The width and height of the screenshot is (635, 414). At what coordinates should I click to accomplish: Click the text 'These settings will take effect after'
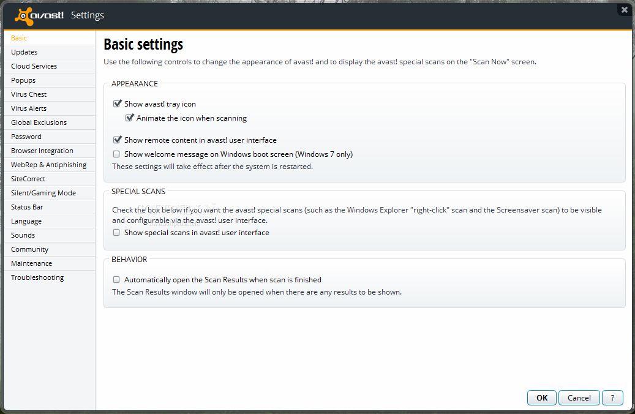point(212,167)
